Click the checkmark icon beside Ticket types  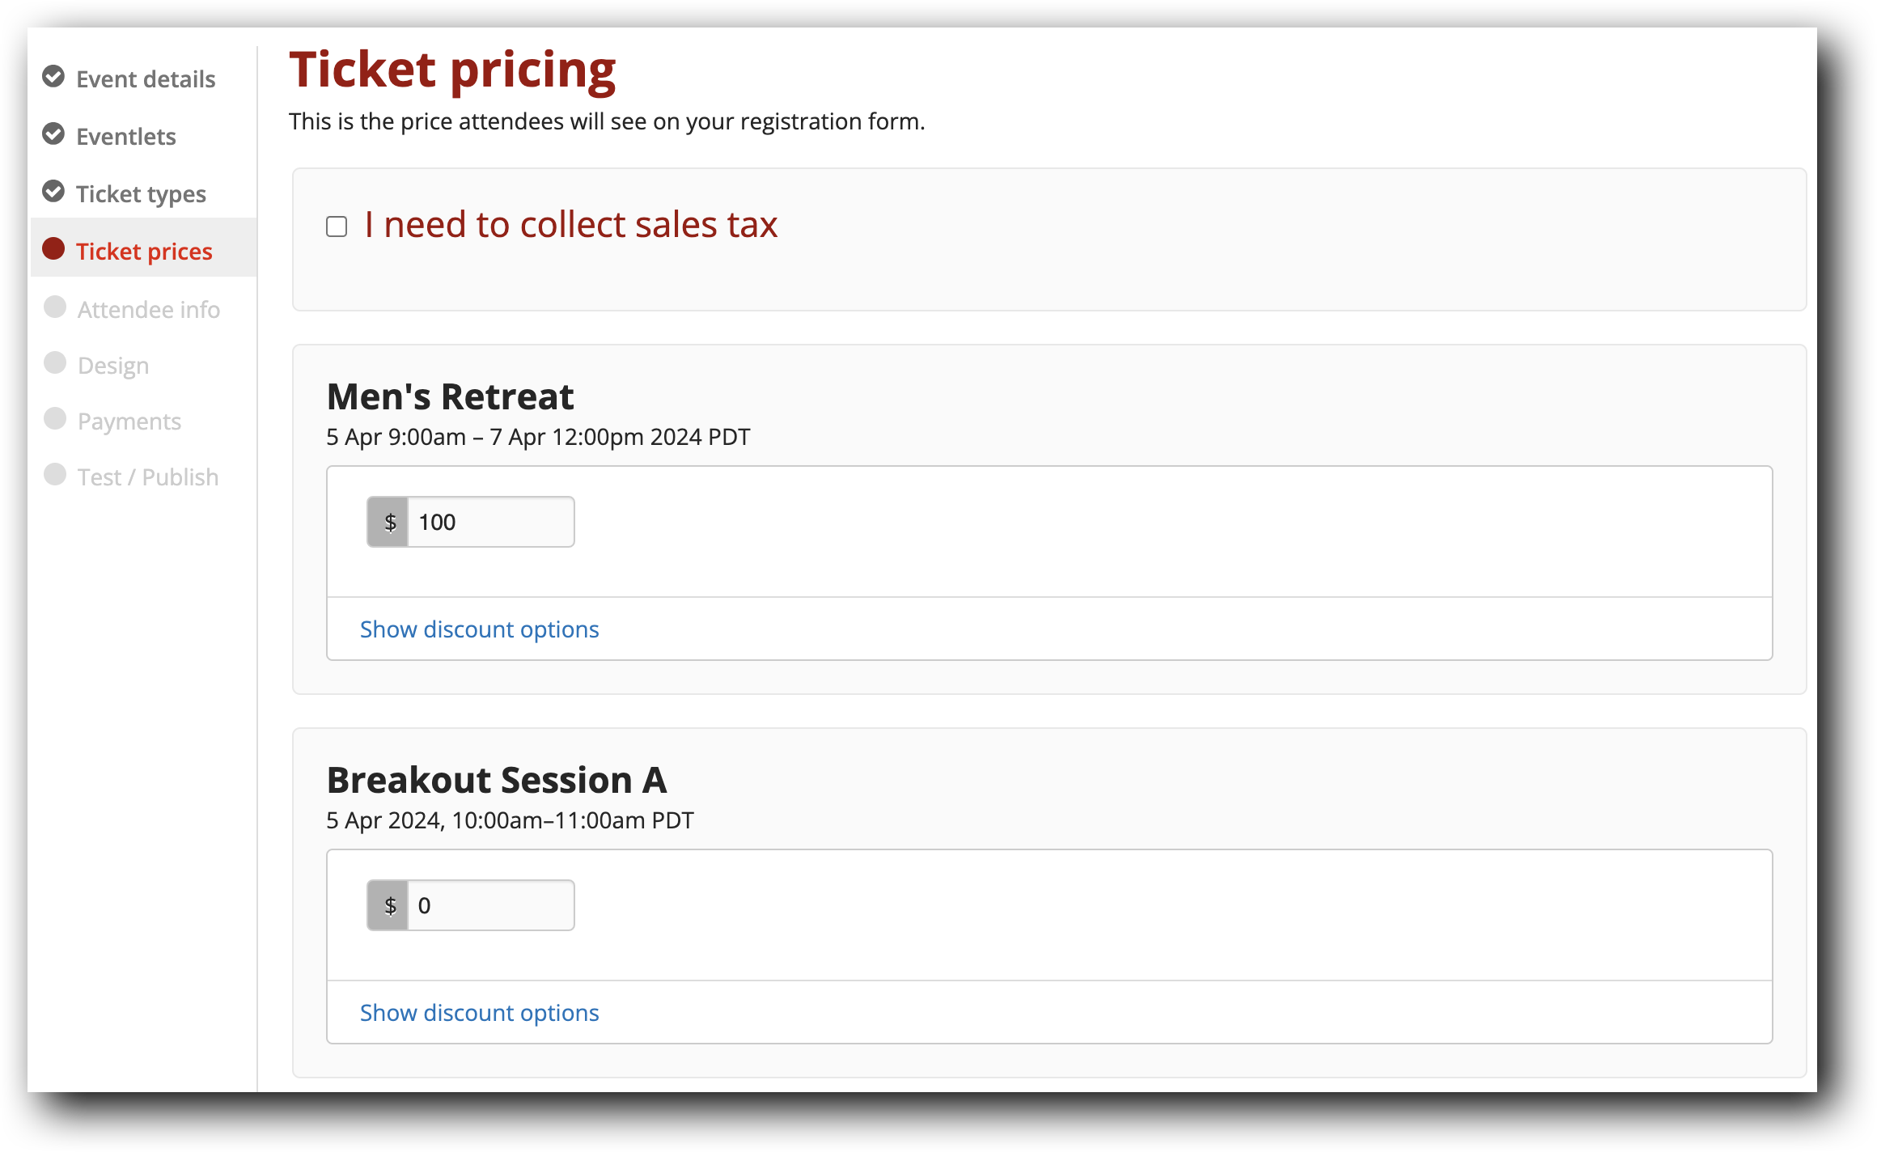tap(53, 193)
